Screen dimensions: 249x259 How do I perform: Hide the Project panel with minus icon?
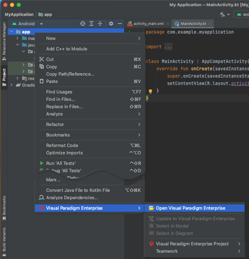coord(119,24)
